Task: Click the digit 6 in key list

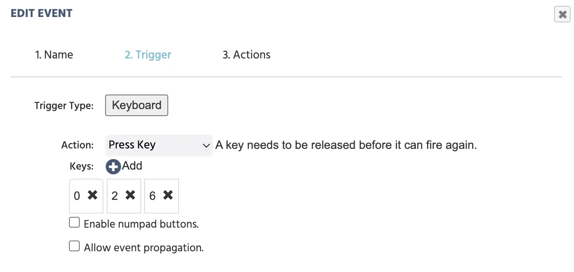Action: click(x=152, y=196)
